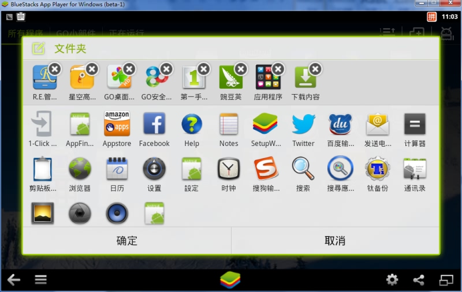This screenshot has height=292, width=462.
Task: Open the BlueStacks settings gear
Action: pyautogui.click(x=392, y=280)
